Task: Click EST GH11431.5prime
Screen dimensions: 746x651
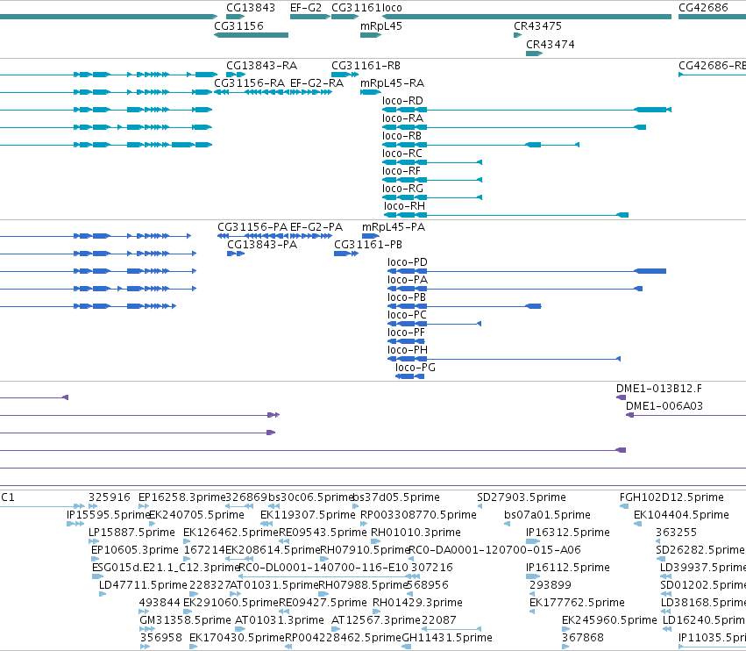Action: pyautogui.click(x=447, y=638)
